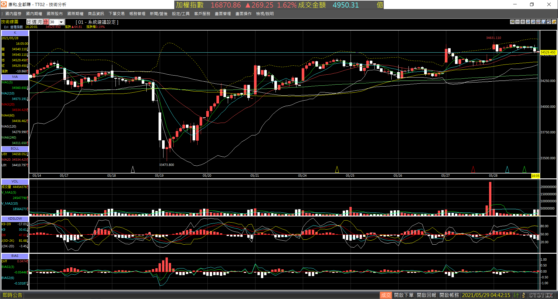Screen dimensions: 558x299
Task: Click the SYSTEX logo in the status bar
Action: (541, 295)
